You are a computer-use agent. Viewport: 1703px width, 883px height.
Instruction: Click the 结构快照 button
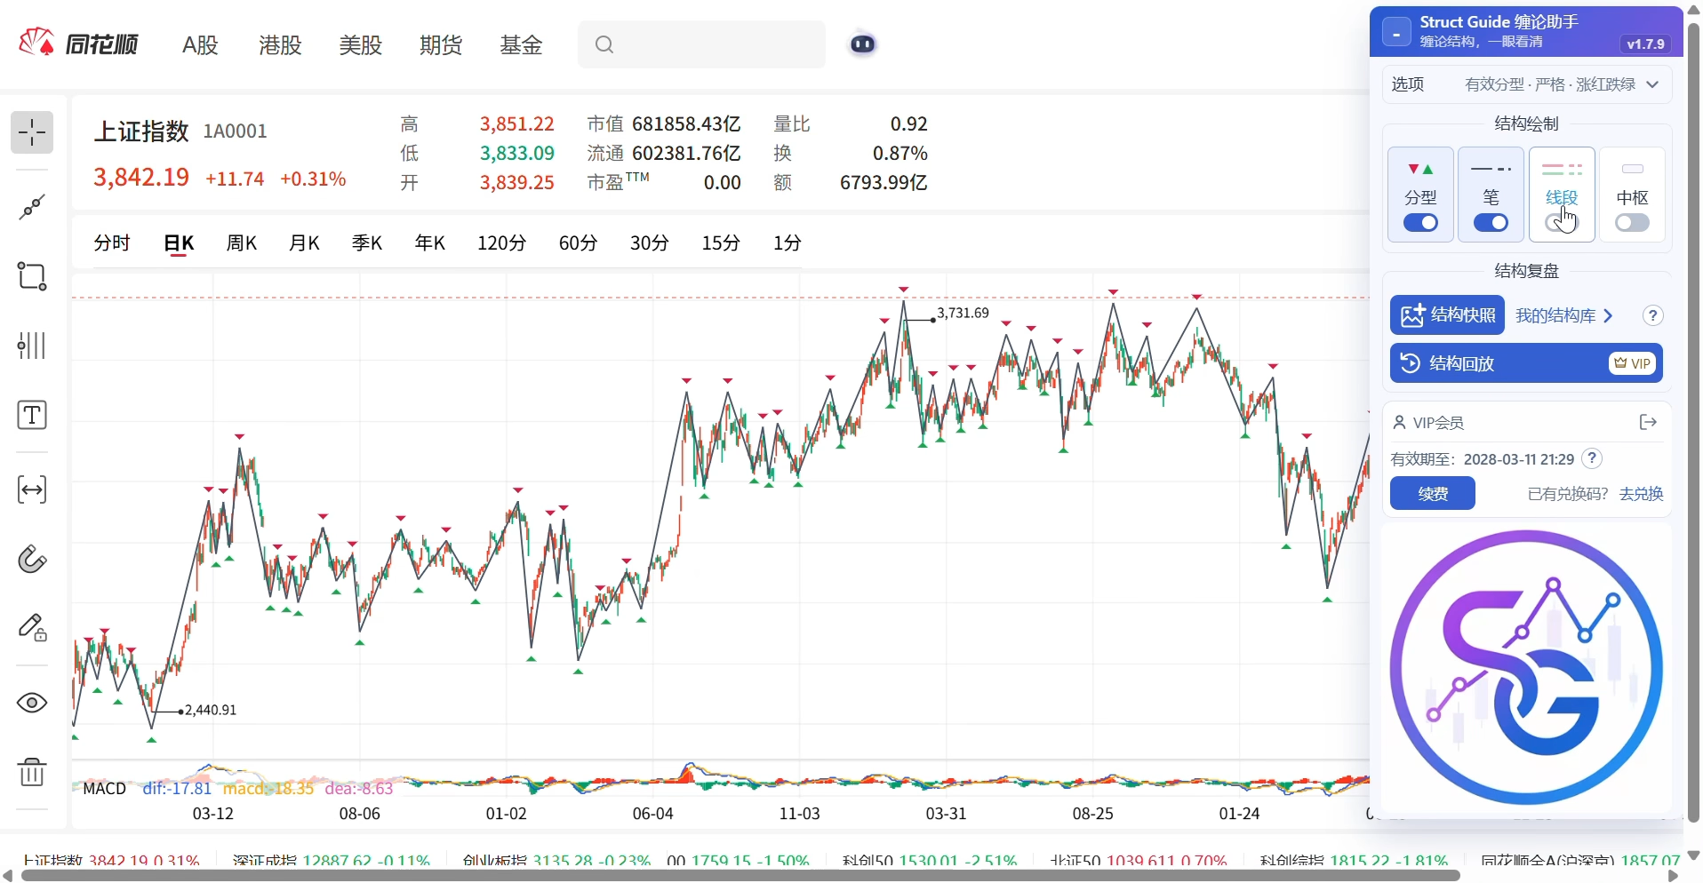1447,315
